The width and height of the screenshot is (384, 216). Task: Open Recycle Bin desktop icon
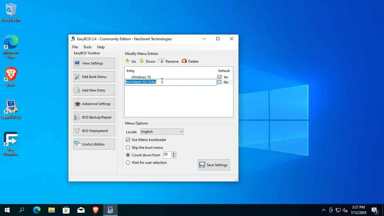[x=11, y=13]
